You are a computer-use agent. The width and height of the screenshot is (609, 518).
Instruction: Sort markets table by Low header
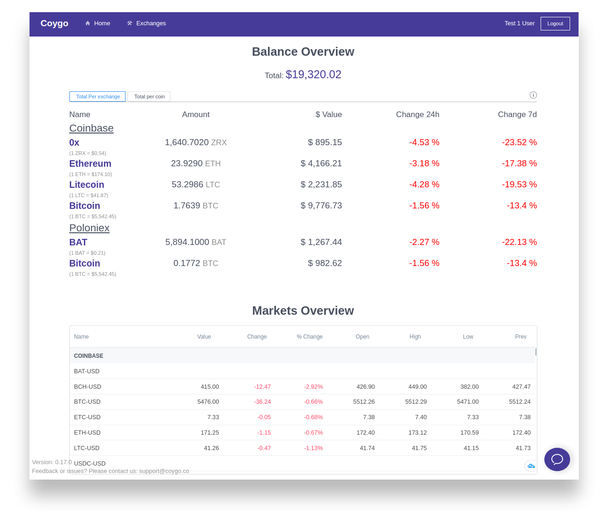point(468,337)
